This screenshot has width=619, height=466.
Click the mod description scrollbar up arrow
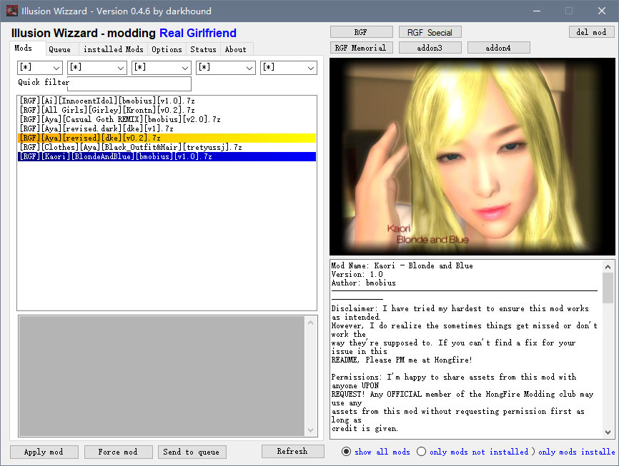point(608,267)
